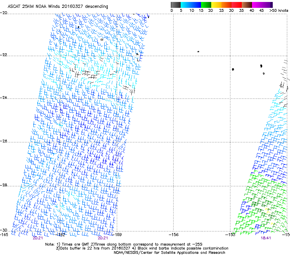Click the '>50 knots' legend label
The image size is (290, 255).
pos(279,11)
